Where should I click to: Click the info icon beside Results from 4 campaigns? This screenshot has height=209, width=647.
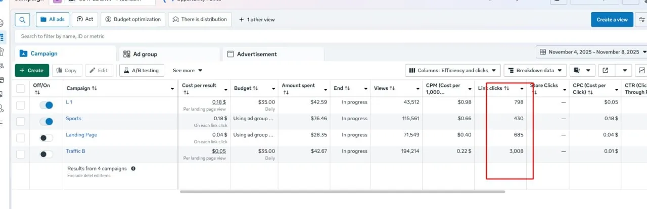[x=133, y=169]
